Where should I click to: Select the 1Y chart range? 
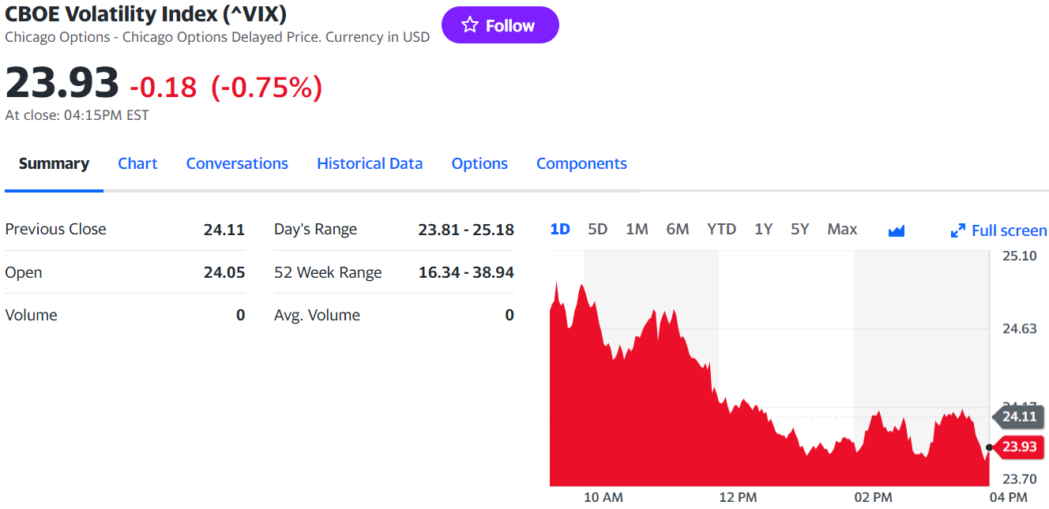[x=763, y=229]
